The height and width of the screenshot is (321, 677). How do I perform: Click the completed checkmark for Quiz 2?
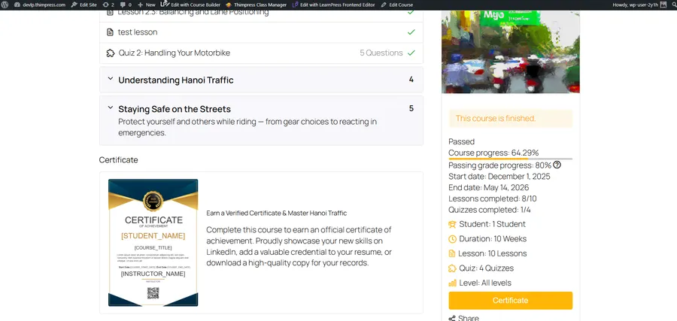411,53
